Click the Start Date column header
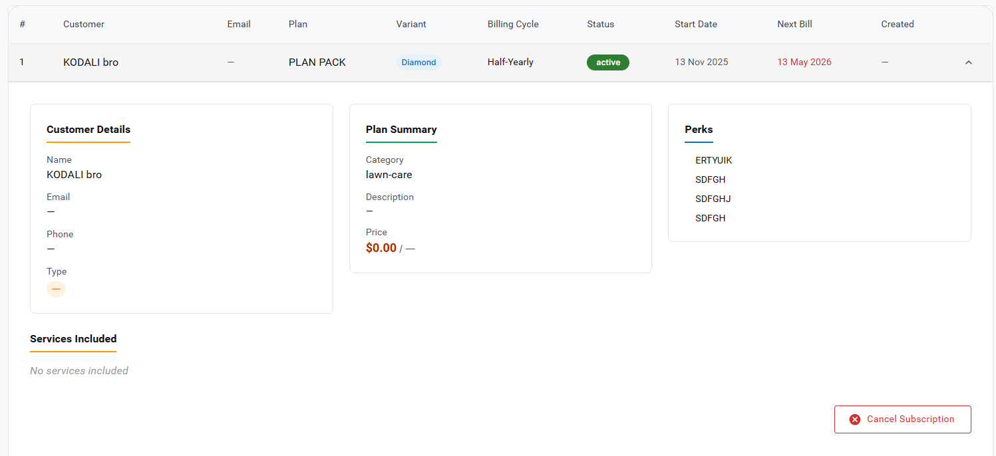This screenshot has width=996, height=456. click(x=696, y=24)
